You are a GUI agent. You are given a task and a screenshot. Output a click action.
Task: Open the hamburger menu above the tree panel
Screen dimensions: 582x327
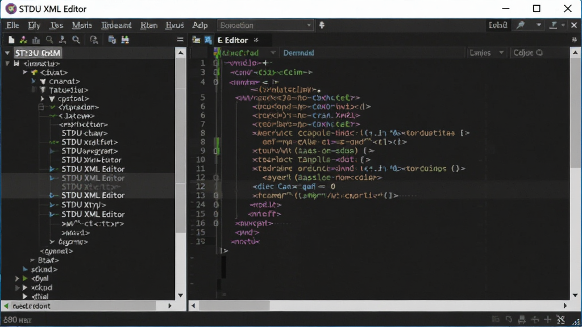click(x=180, y=40)
